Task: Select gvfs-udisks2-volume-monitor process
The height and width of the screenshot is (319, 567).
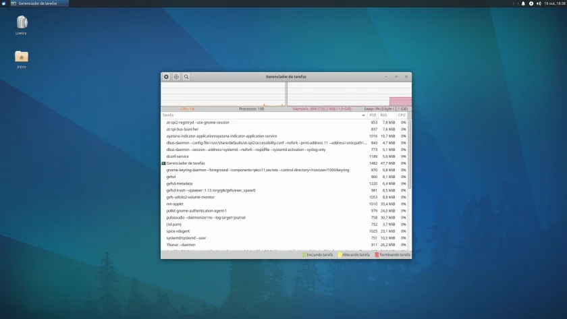Action: [284, 197]
